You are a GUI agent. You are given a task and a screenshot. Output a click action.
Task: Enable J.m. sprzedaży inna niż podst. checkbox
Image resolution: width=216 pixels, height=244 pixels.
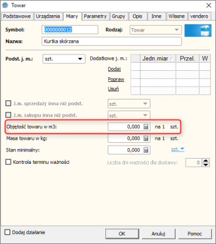pyautogui.click(x=8, y=103)
